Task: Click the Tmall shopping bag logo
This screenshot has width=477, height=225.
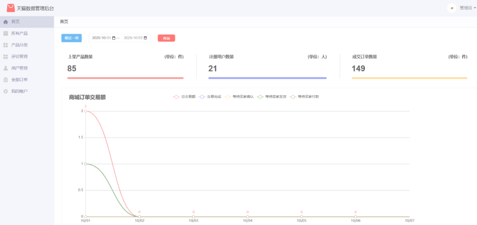Action: pyautogui.click(x=11, y=8)
